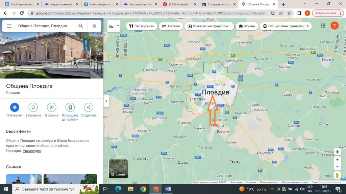Filter by Обществен транспорт chip
This screenshot has height=194, width=346.
[x=283, y=26]
